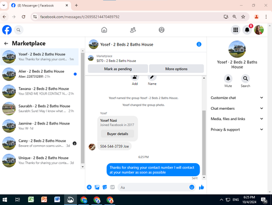Open the Unique conversation
The width and height of the screenshot is (272, 205).
point(40,160)
